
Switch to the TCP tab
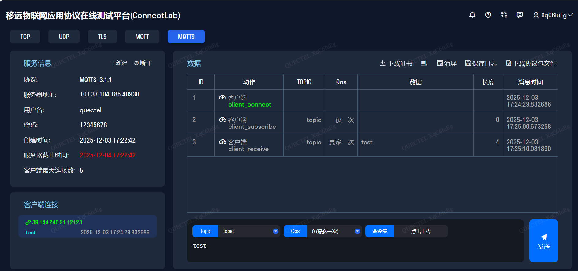tap(25, 37)
